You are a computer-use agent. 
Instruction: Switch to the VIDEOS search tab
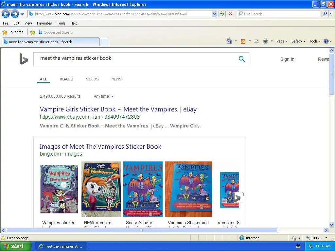(x=92, y=79)
